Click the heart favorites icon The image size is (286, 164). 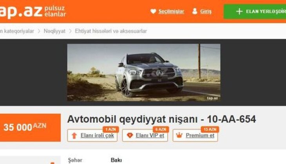coord(153,11)
